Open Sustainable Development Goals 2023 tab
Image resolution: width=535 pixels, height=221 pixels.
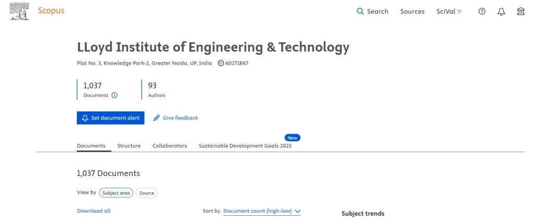[245, 146]
